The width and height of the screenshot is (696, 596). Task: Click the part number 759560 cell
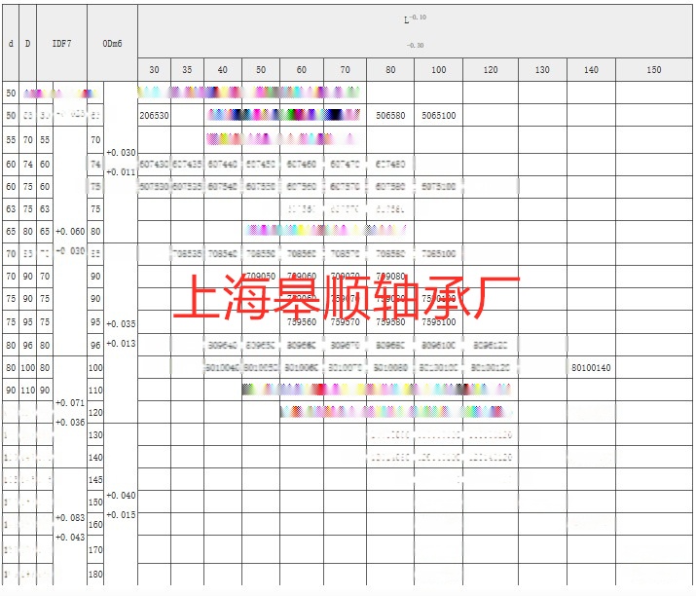click(302, 322)
